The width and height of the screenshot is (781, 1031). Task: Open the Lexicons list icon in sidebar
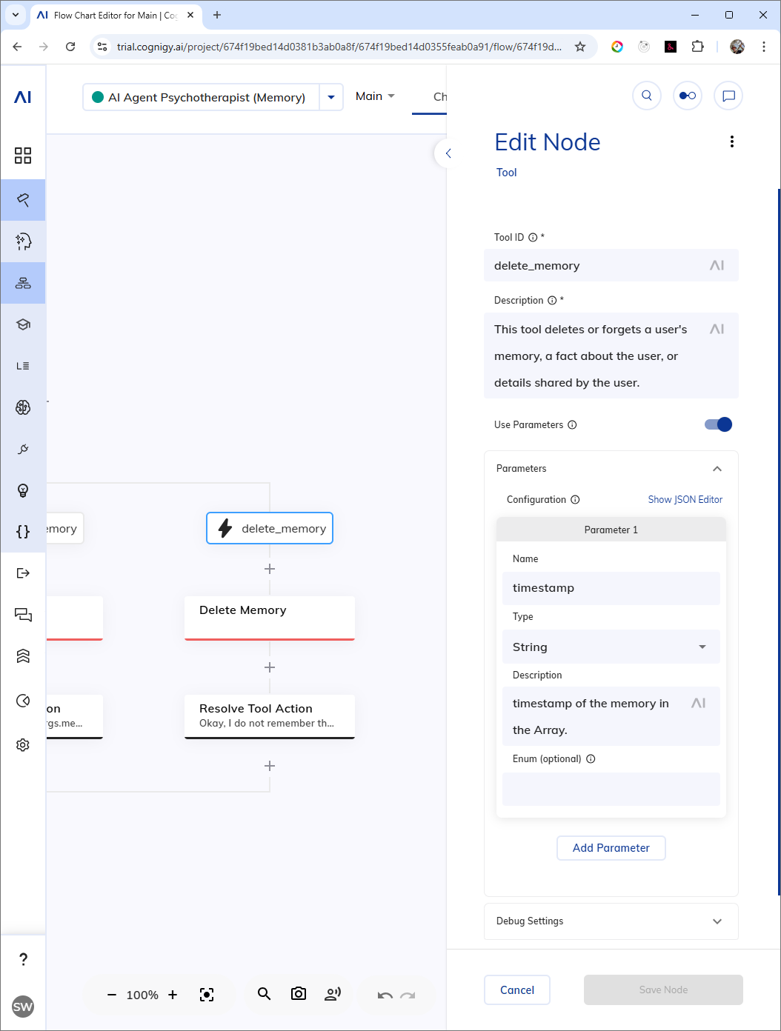(23, 366)
